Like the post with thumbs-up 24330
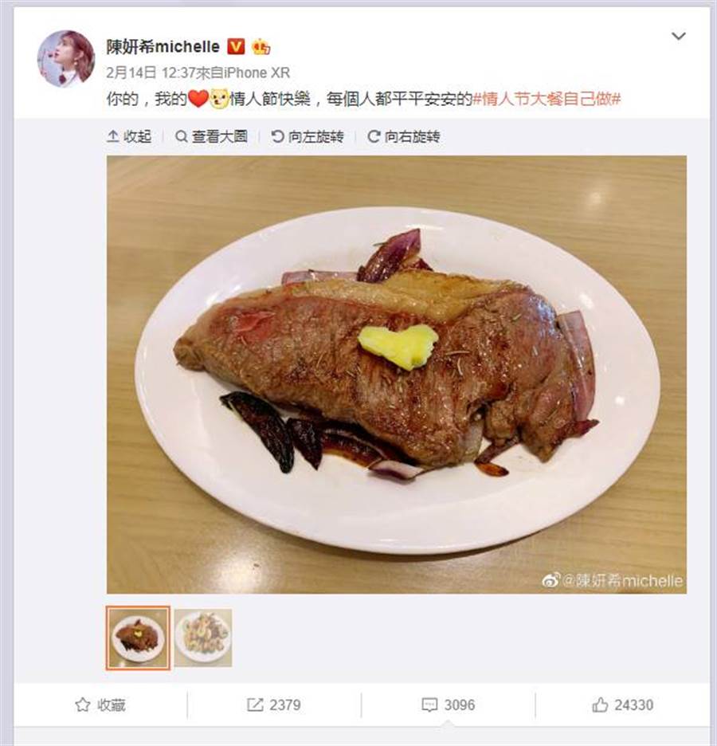This screenshot has height=746, width=717. 600,705
